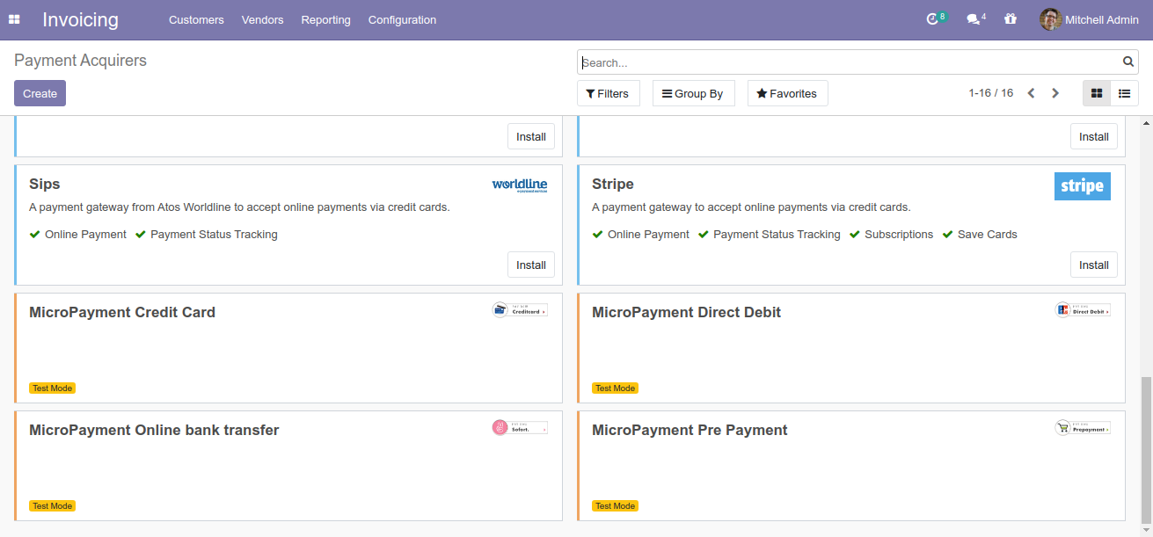Click the Creditcard logo on MicroPayment Credit Card
1153x537 pixels.
[x=520, y=309]
